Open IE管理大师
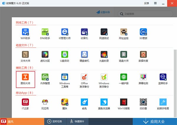 [x=65, y=34]
